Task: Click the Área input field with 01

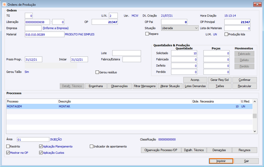Action: click(33, 140)
